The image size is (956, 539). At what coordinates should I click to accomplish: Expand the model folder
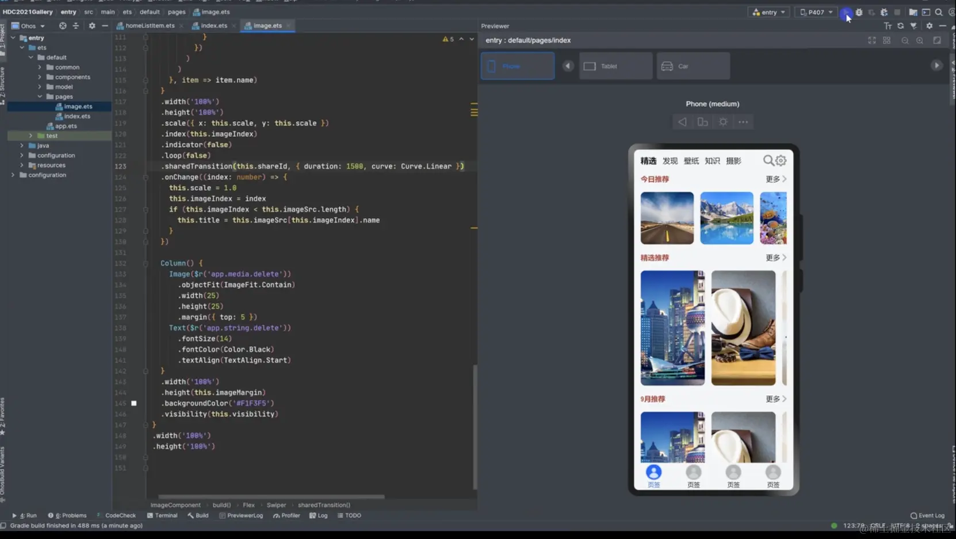[40, 87]
